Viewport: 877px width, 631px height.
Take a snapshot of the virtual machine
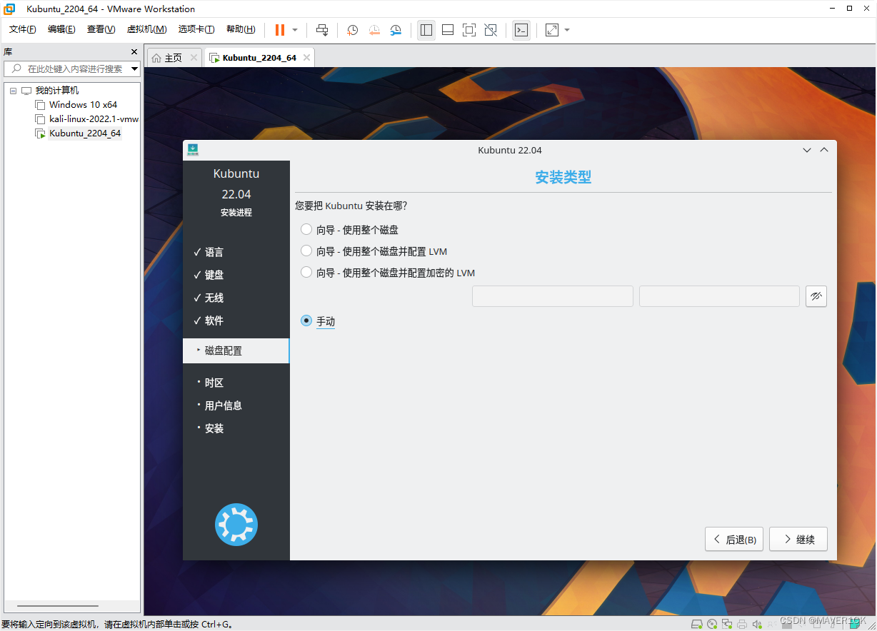coord(352,30)
